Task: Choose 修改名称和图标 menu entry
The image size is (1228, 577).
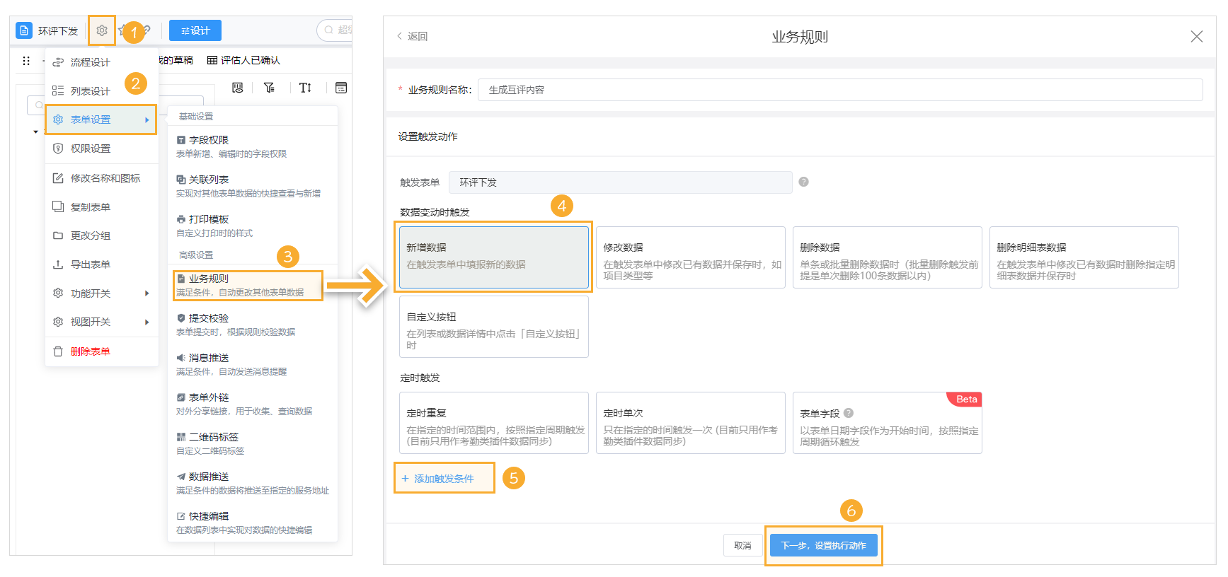Action: coord(102,178)
